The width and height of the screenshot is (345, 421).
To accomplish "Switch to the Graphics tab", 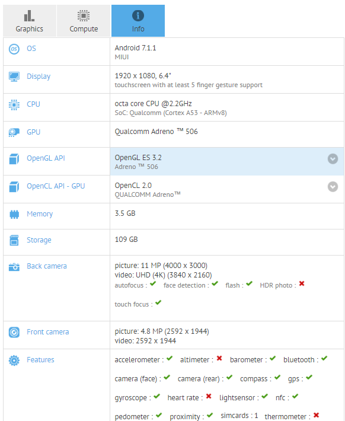I will tap(30, 21).
